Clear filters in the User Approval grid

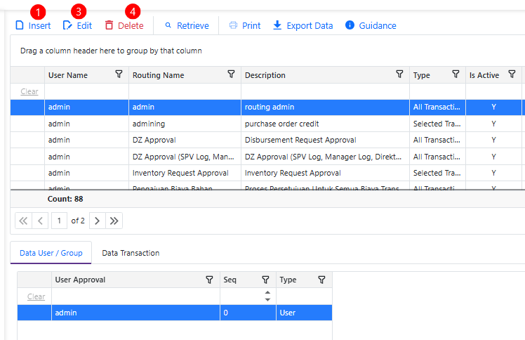[x=36, y=296]
